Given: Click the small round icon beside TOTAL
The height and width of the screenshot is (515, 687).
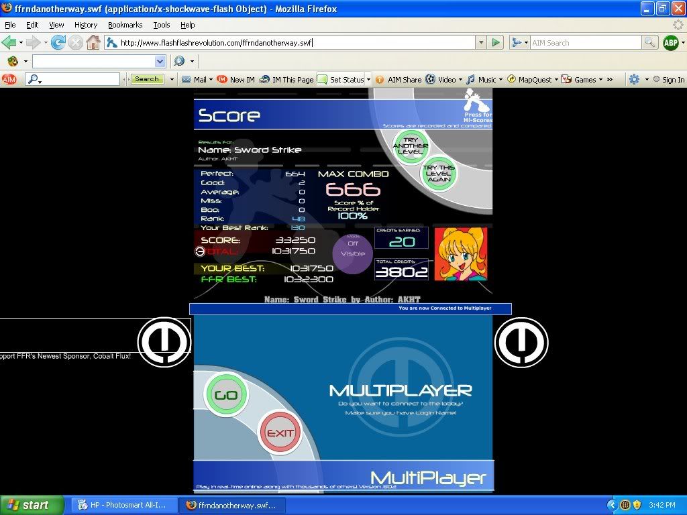Looking at the screenshot, I should point(199,251).
